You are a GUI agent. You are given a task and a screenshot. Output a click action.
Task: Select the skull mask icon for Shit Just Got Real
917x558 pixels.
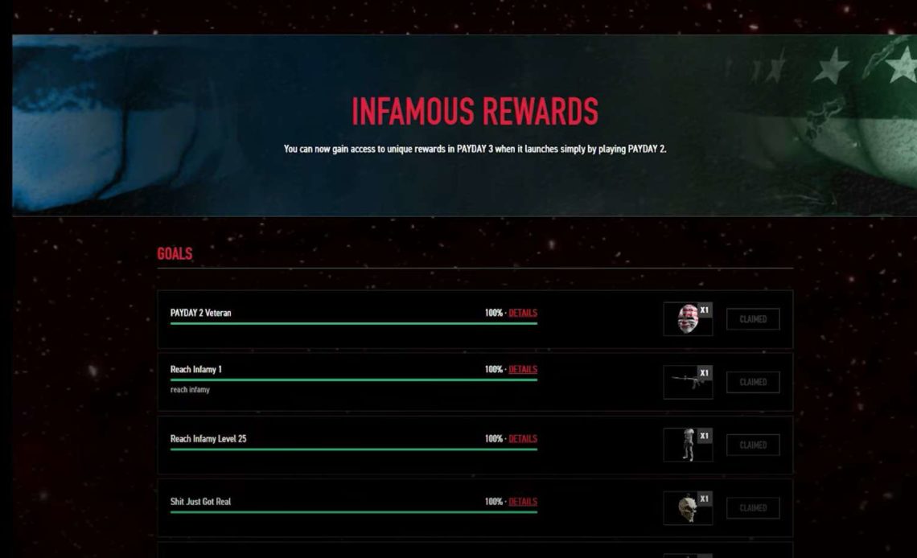[x=688, y=505]
